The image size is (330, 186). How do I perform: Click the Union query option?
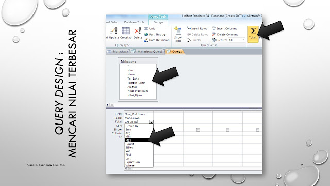pyautogui.click(x=151, y=29)
